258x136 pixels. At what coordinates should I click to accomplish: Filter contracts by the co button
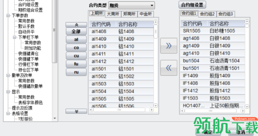76,48
